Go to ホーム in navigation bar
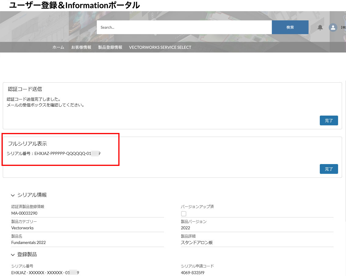Image resolution: width=346 pixels, height=276 pixels. (x=58, y=47)
